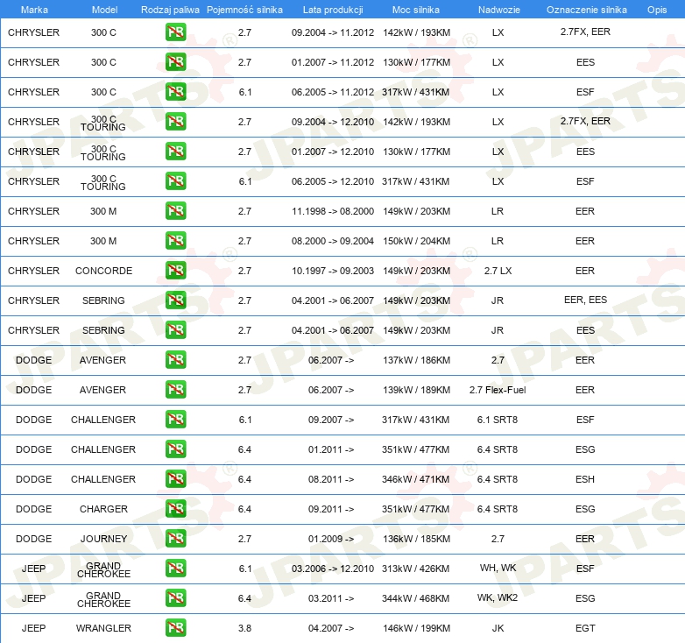Image resolution: width=685 pixels, height=643 pixels.
Task: Select the body value WH, WK
Action: pos(498,568)
